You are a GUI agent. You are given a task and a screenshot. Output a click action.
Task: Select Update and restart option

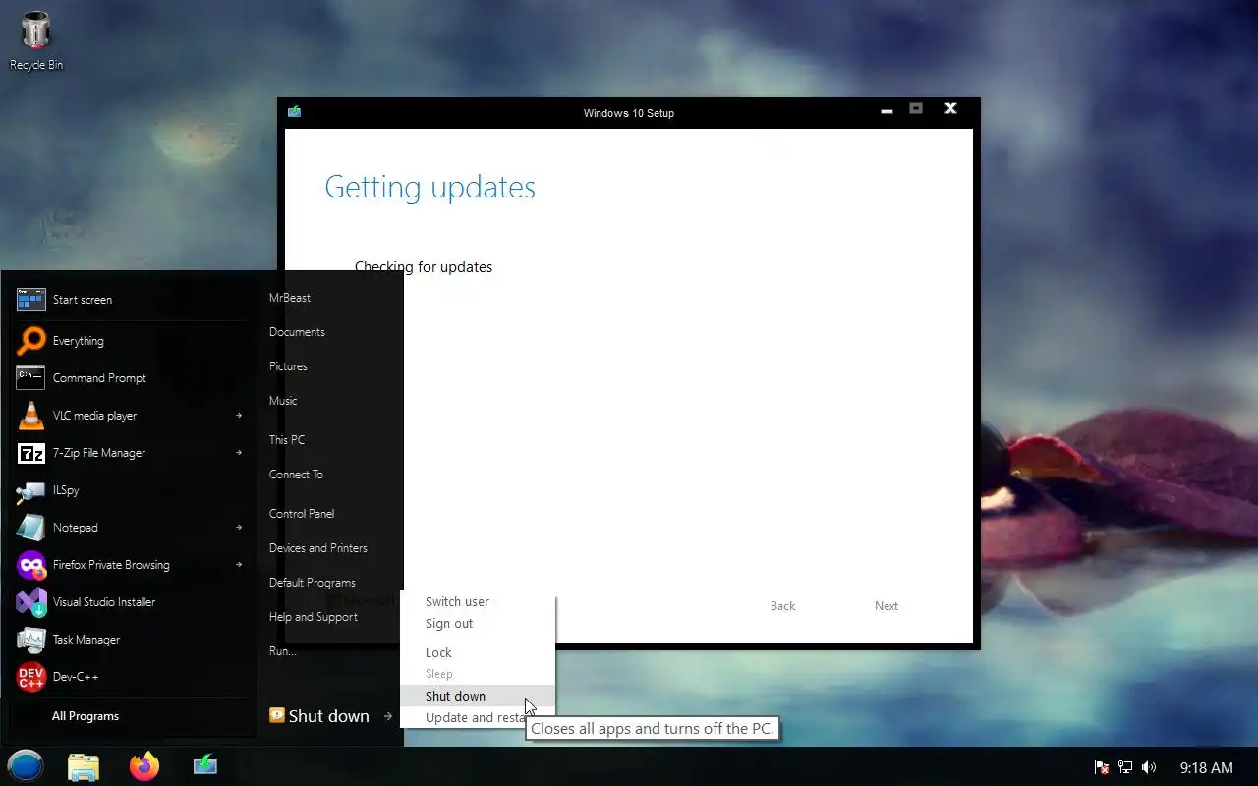point(475,718)
